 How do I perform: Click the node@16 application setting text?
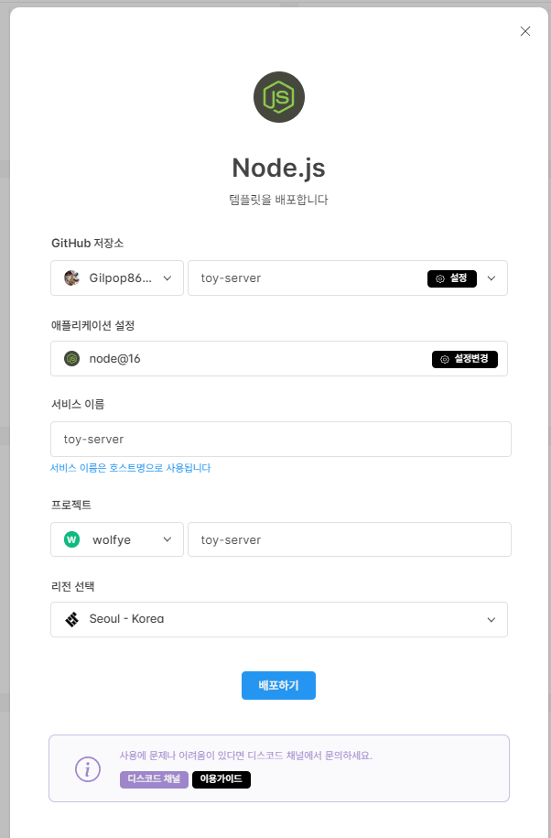114,359
